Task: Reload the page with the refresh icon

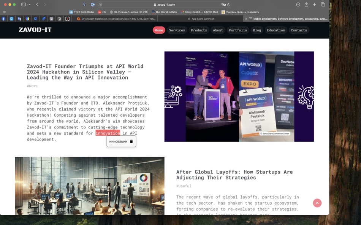Action: (x=228, y=5)
